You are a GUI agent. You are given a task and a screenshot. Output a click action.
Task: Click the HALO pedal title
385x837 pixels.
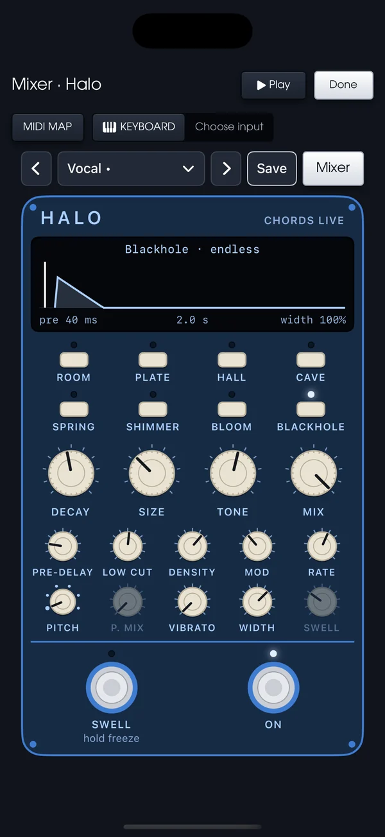pyautogui.click(x=71, y=218)
